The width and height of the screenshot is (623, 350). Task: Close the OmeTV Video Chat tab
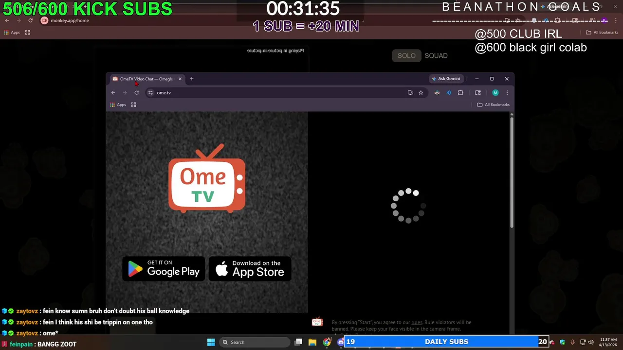click(180, 79)
